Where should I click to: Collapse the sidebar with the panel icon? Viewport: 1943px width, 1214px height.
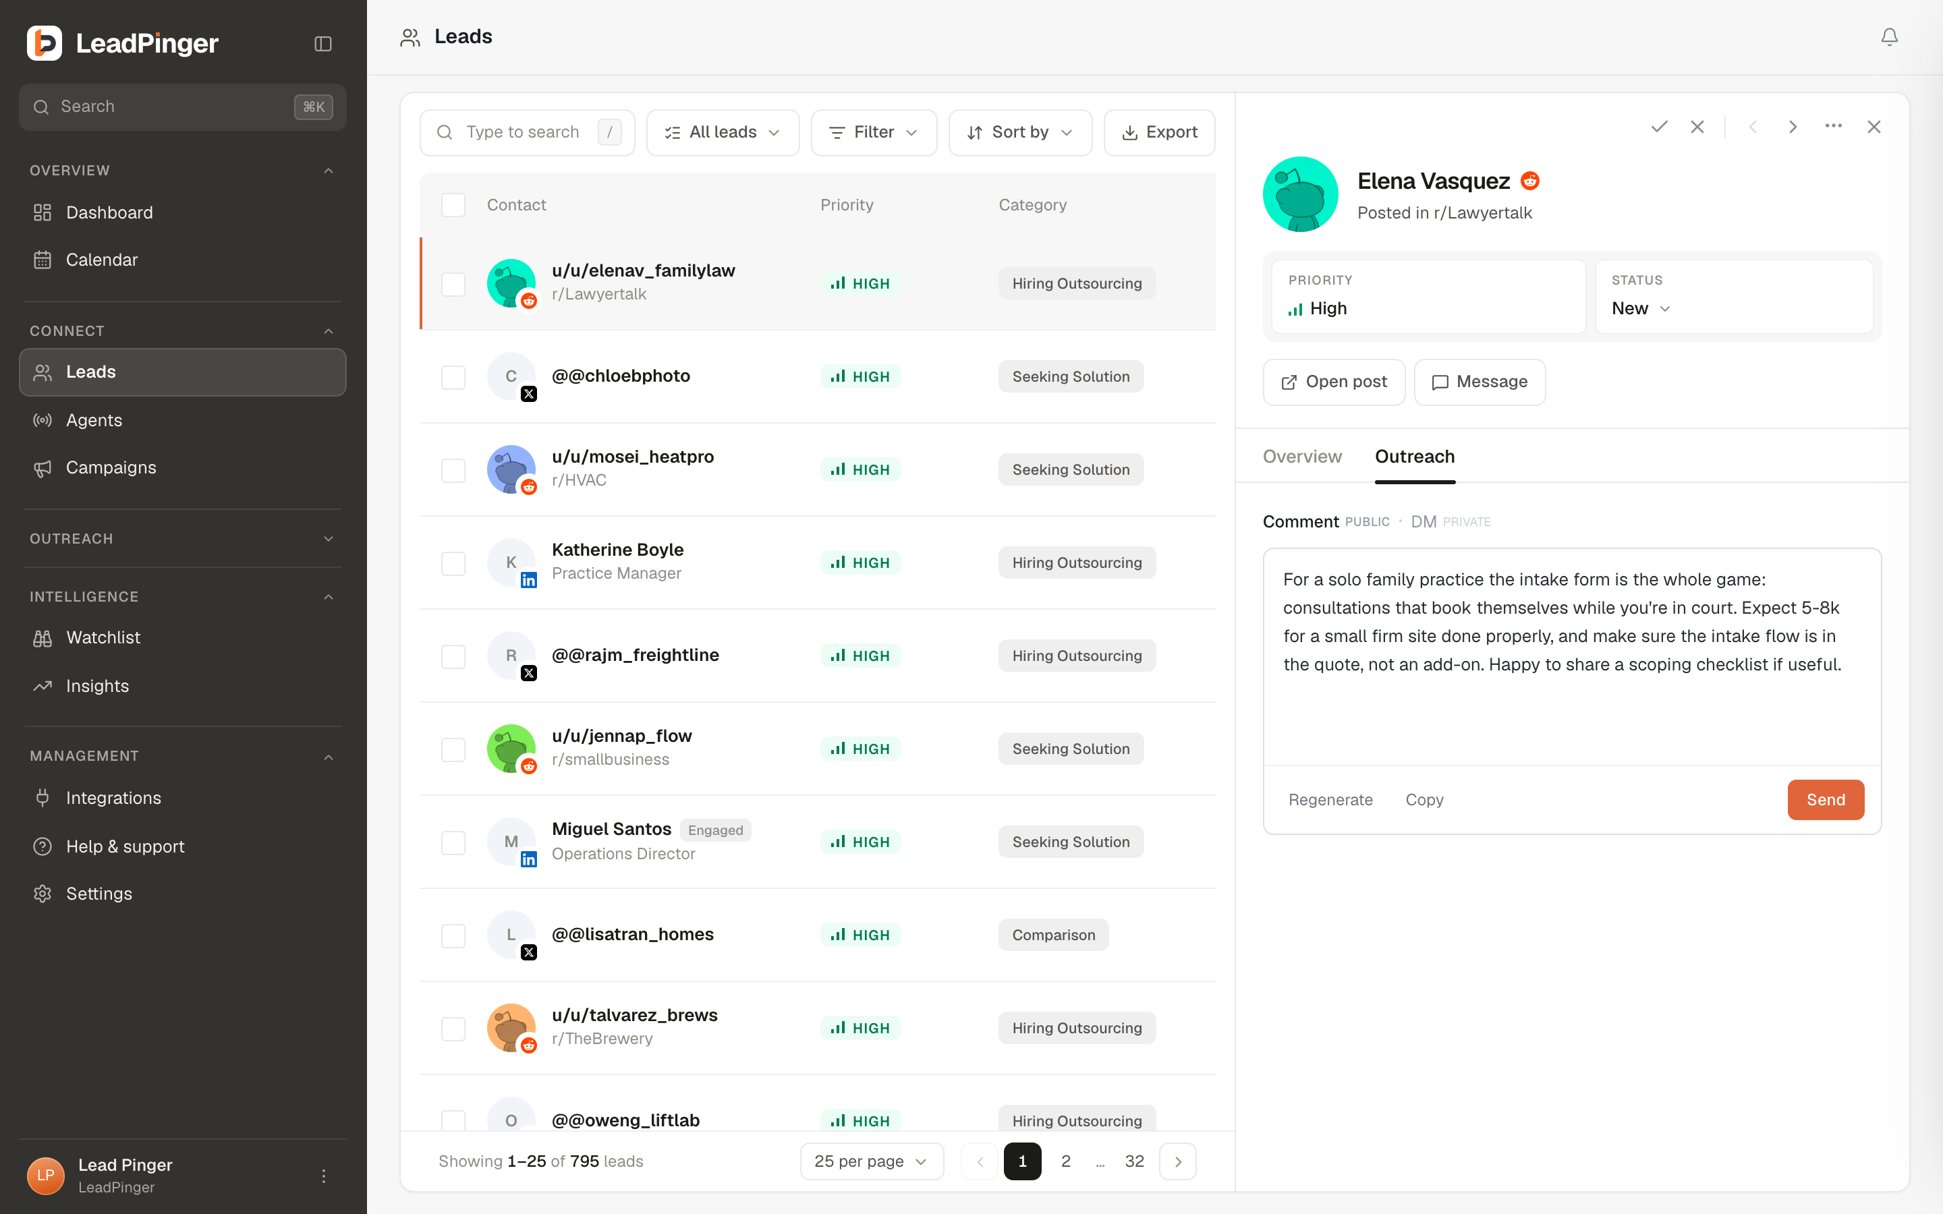click(x=322, y=43)
